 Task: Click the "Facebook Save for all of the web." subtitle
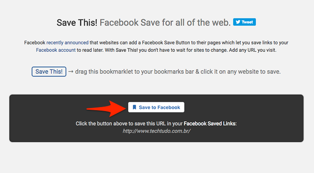pos(165,23)
